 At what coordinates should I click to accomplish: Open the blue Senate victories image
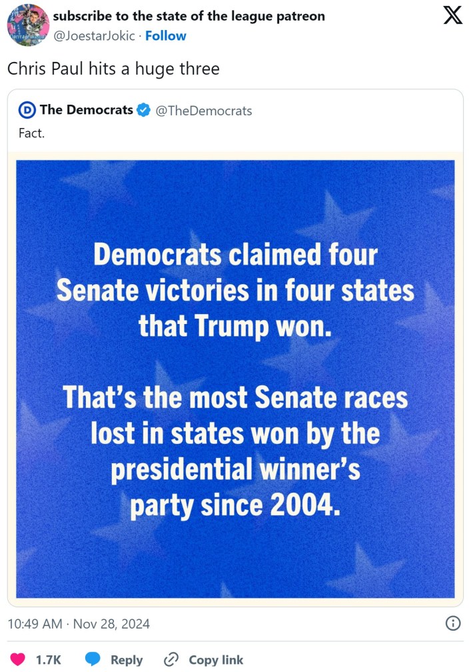(x=235, y=378)
